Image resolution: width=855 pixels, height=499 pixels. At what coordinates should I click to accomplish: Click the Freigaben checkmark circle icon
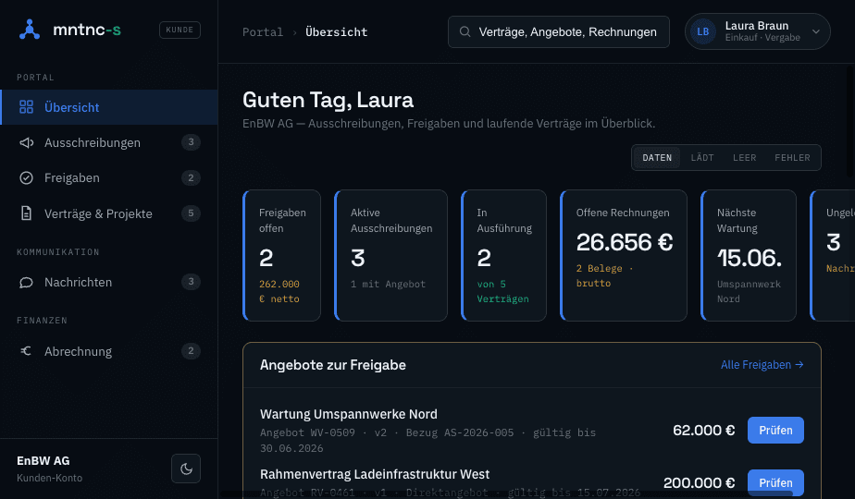(26, 177)
